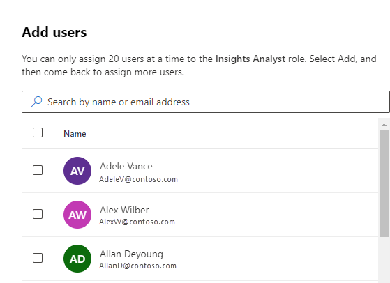Select the Allan Deyoung name text
This screenshot has height=283, width=390.
click(x=131, y=254)
